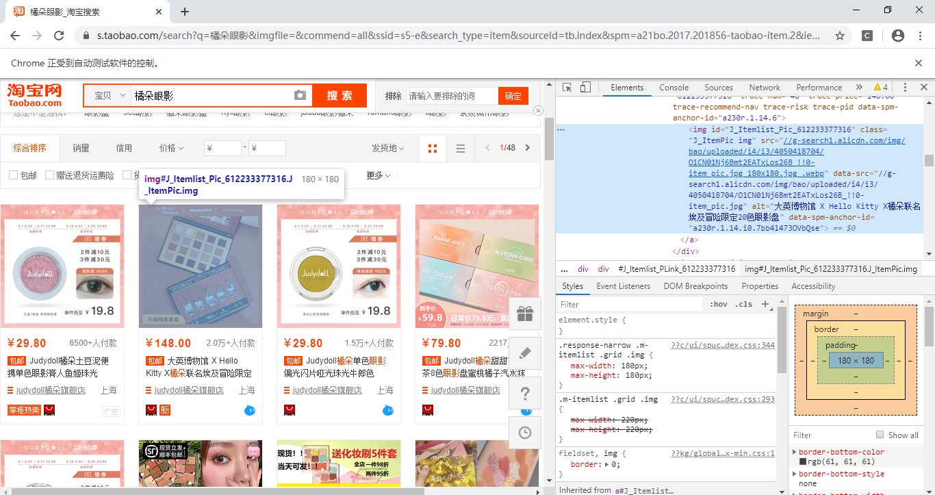This screenshot has height=495, width=935.
Task: Click the 确定 confirm exclude button
Action: (513, 96)
